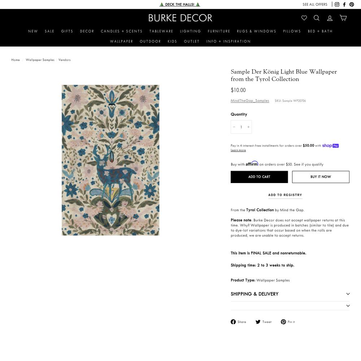View the shopping cart icon
Image resolution: width=361 pixels, height=361 pixels.
tap(343, 18)
